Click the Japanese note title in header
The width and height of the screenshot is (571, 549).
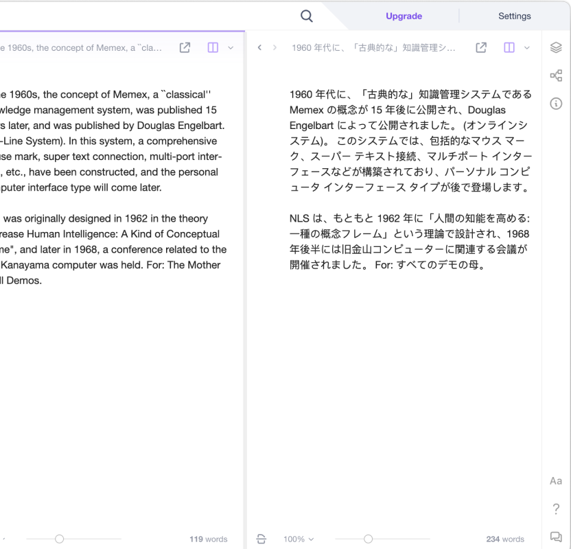373,47
